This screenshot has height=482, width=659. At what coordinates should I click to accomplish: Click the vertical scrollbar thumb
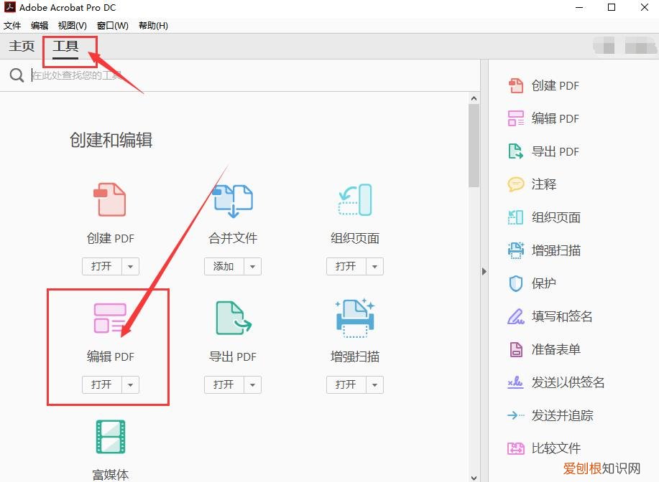click(x=474, y=145)
